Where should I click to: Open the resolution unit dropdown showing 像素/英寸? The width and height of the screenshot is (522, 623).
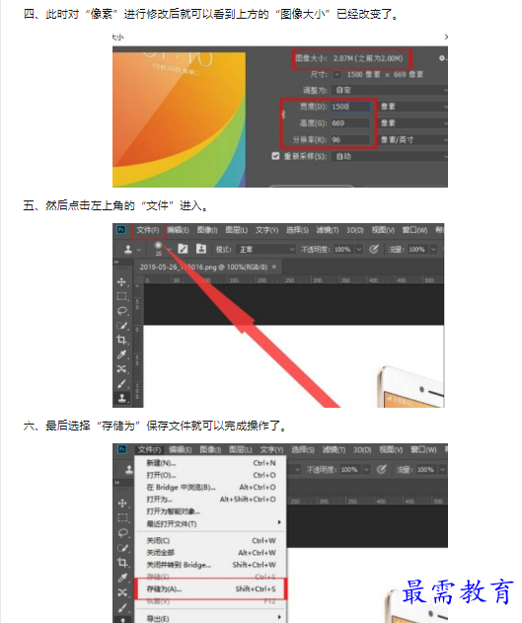[x=413, y=140]
